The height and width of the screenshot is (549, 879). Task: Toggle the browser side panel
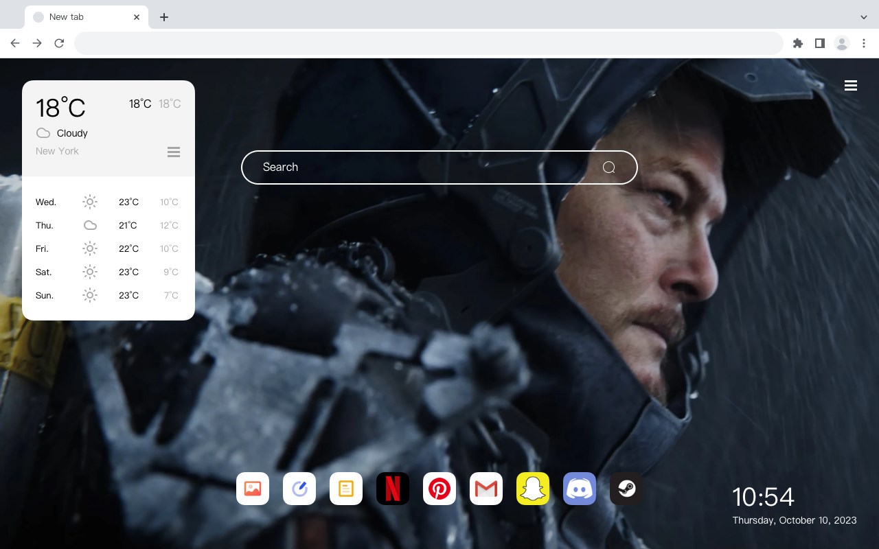pos(819,43)
